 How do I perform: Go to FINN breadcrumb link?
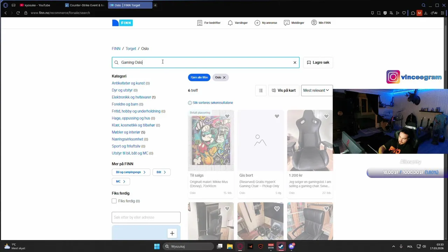click(x=116, y=49)
